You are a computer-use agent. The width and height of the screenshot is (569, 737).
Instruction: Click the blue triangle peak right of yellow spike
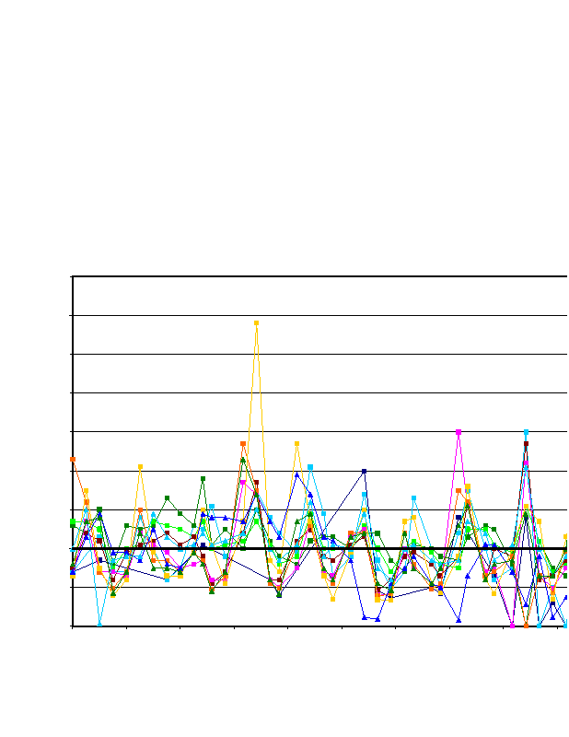pyautogui.click(x=296, y=474)
